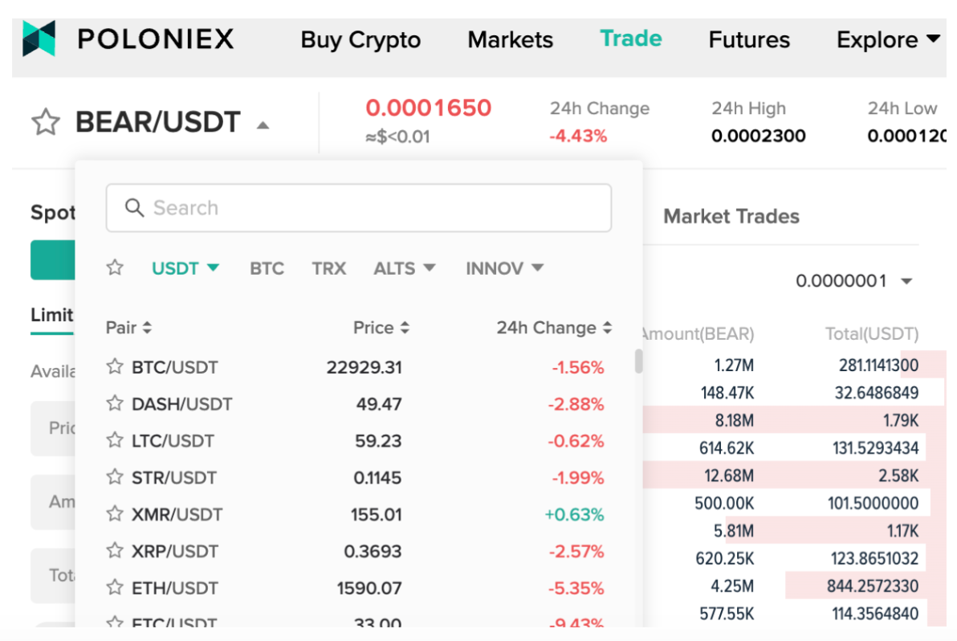Image resolution: width=957 pixels, height=641 pixels.
Task: Collapse the BEAR/USDT pair selector arrow
Action: tap(263, 125)
